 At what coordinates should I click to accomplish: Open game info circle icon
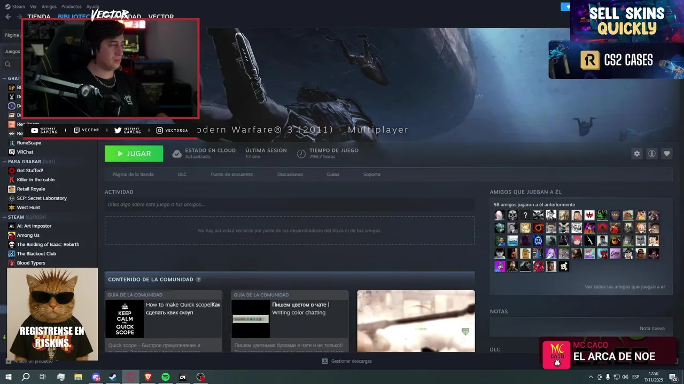click(x=652, y=154)
